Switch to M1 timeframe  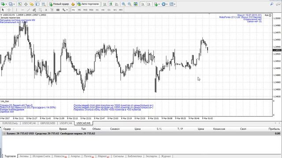click(74, 10)
